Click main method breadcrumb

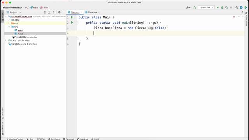click(x=44, y=7)
